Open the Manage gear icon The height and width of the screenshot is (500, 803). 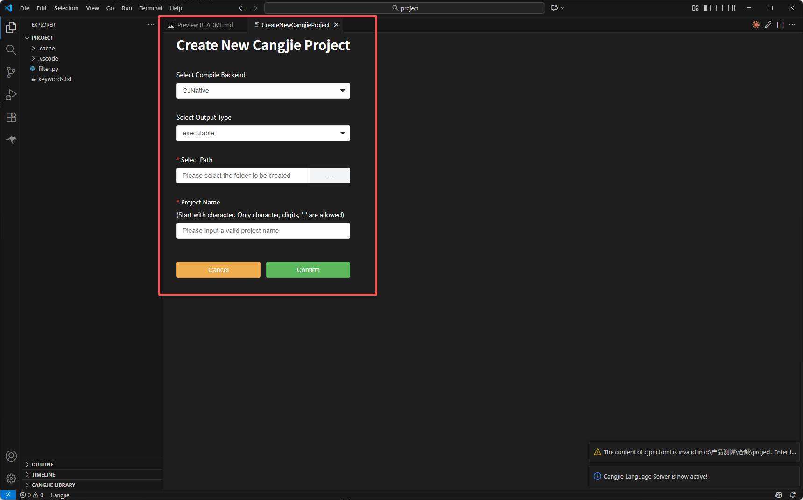point(11,479)
